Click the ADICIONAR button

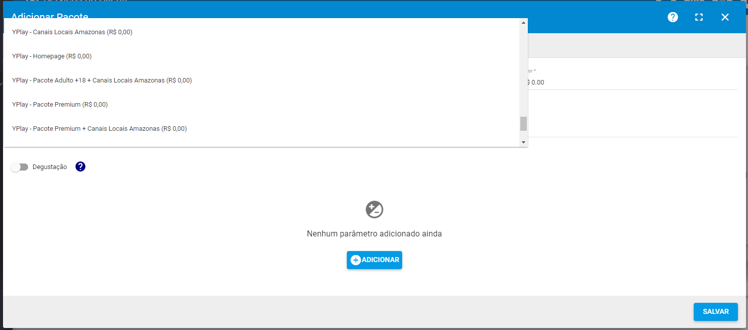pyautogui.click(x=375, y=260)
